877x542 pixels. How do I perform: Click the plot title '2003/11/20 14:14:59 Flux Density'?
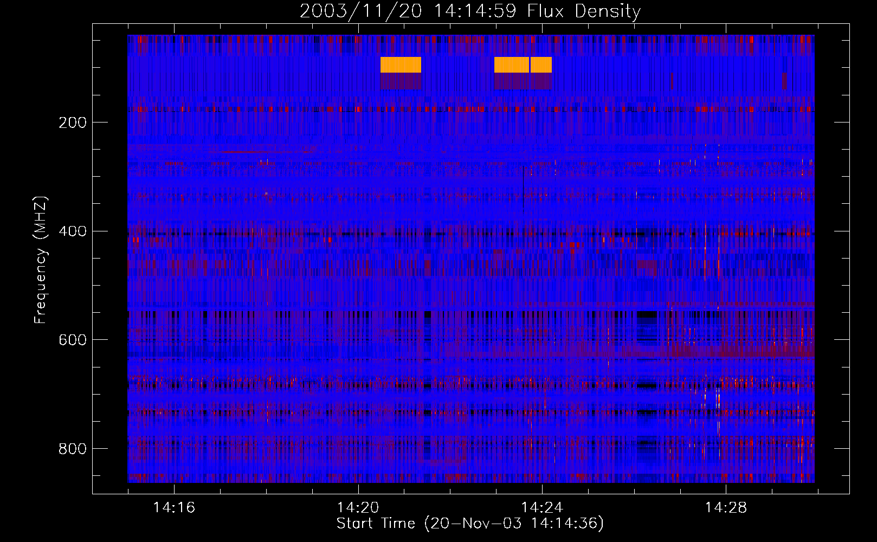pos(470,11)
